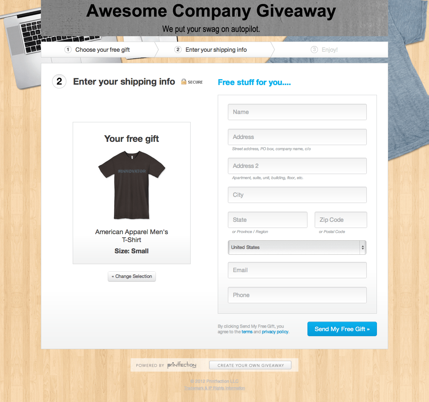Focus the Zip Code field

(x=341, y=220)
